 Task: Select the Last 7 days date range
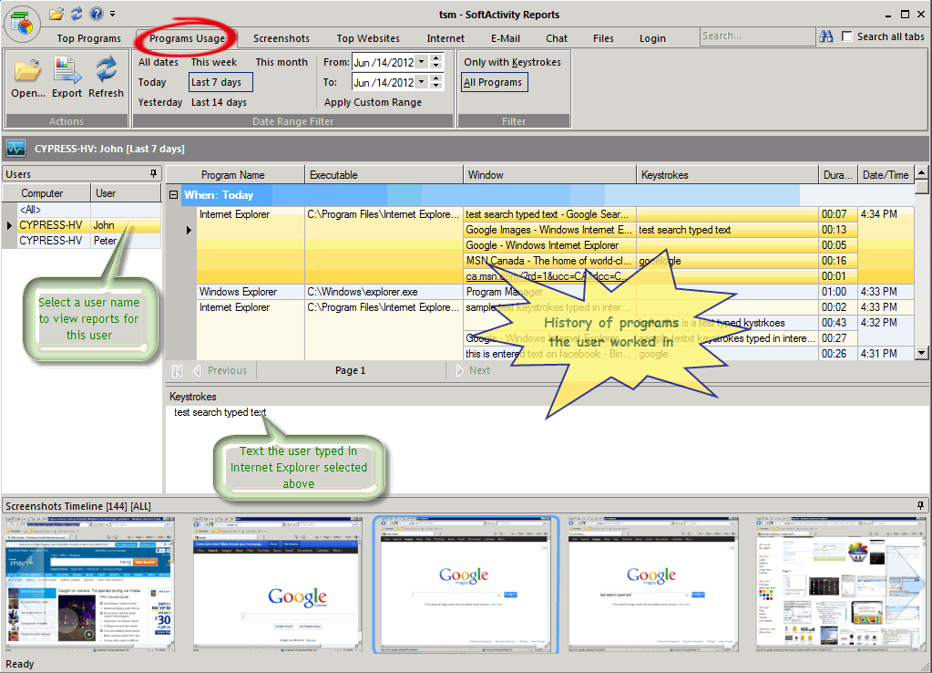tap(220, 82)
